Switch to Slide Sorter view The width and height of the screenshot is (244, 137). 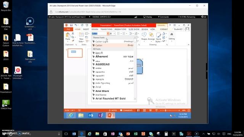144,110
